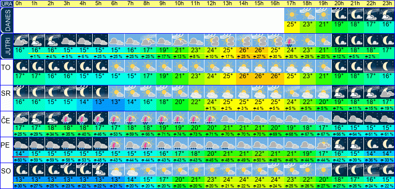Viewport: 395px width, 189px height.
Task: Click the 24° temperature for SO 13h
Action: (228, 180)
